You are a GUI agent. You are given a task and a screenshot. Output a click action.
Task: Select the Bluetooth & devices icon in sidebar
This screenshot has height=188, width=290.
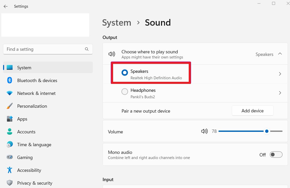click(x=9, y=80)
